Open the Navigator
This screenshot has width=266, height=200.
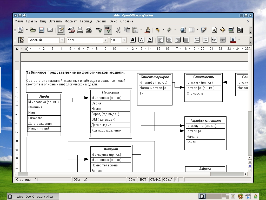point(223,30)
